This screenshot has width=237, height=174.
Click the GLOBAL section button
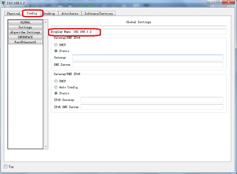tap(25, 22)
